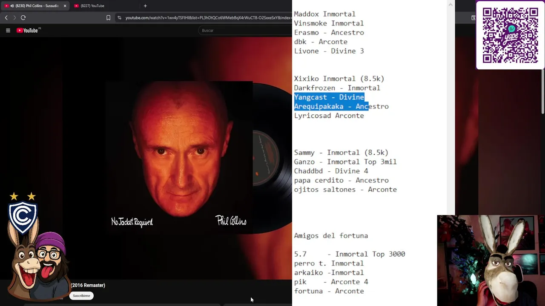Click the line "Livone - Divine 3"
545x306 pixels.
pos(329,51)
